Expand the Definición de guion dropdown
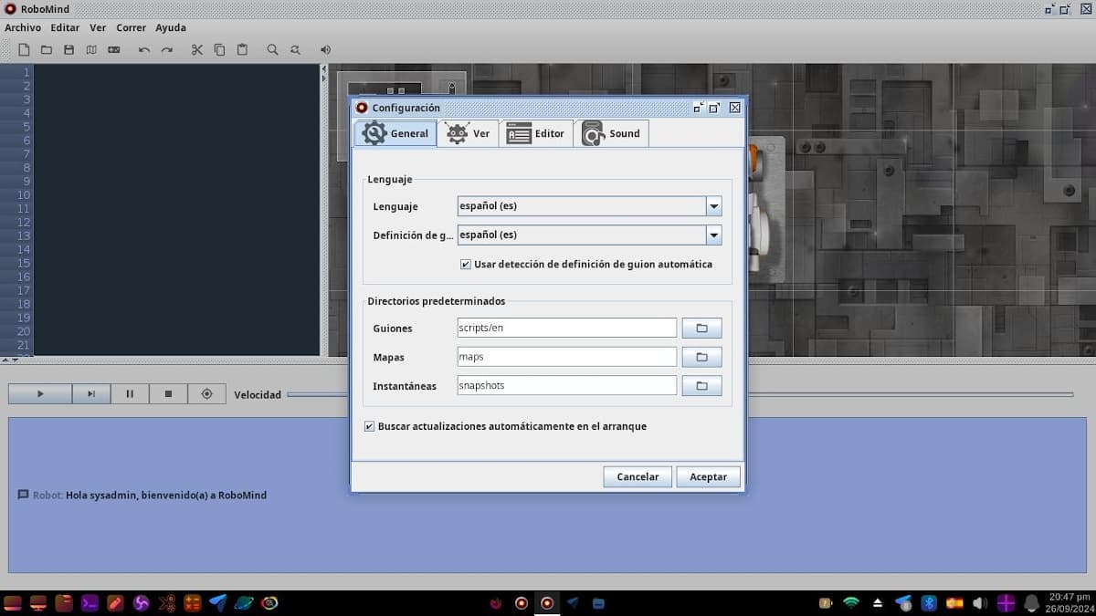This screenshot has height=616, width=1096. click(713, 235)
